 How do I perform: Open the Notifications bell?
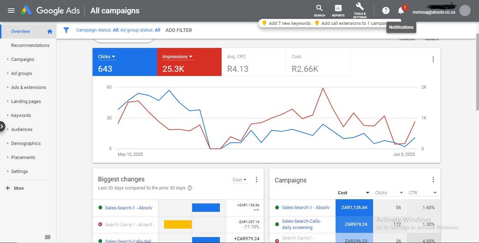click(x=401, y=11)
